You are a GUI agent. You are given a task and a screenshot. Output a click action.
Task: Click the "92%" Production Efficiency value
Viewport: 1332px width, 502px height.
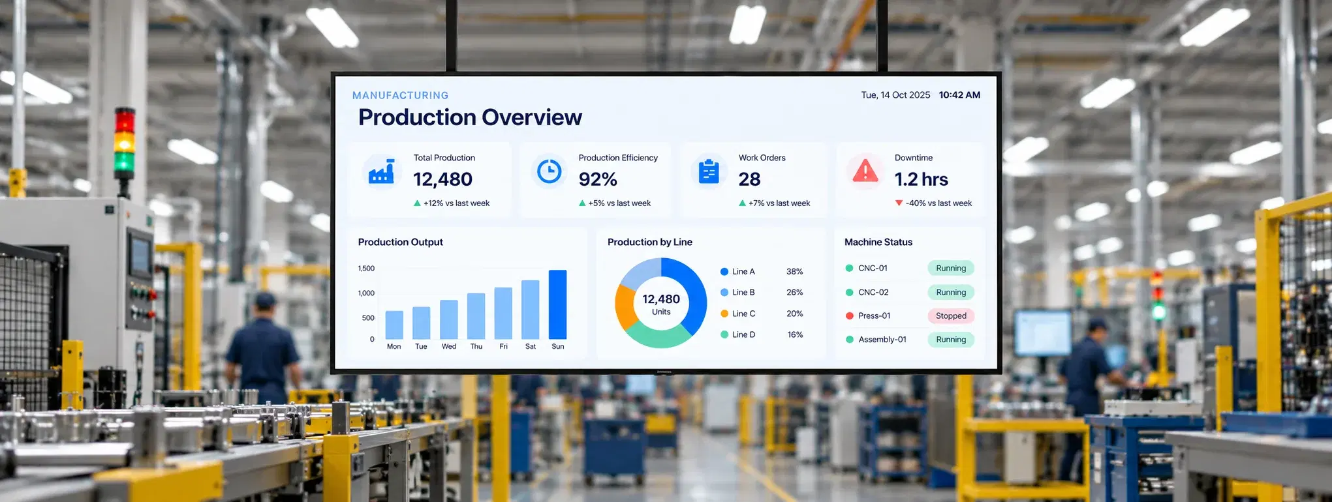(x=598, y=179)
